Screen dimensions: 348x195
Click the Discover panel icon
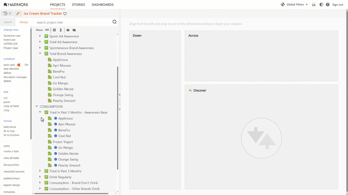click(x=190, y=90)
